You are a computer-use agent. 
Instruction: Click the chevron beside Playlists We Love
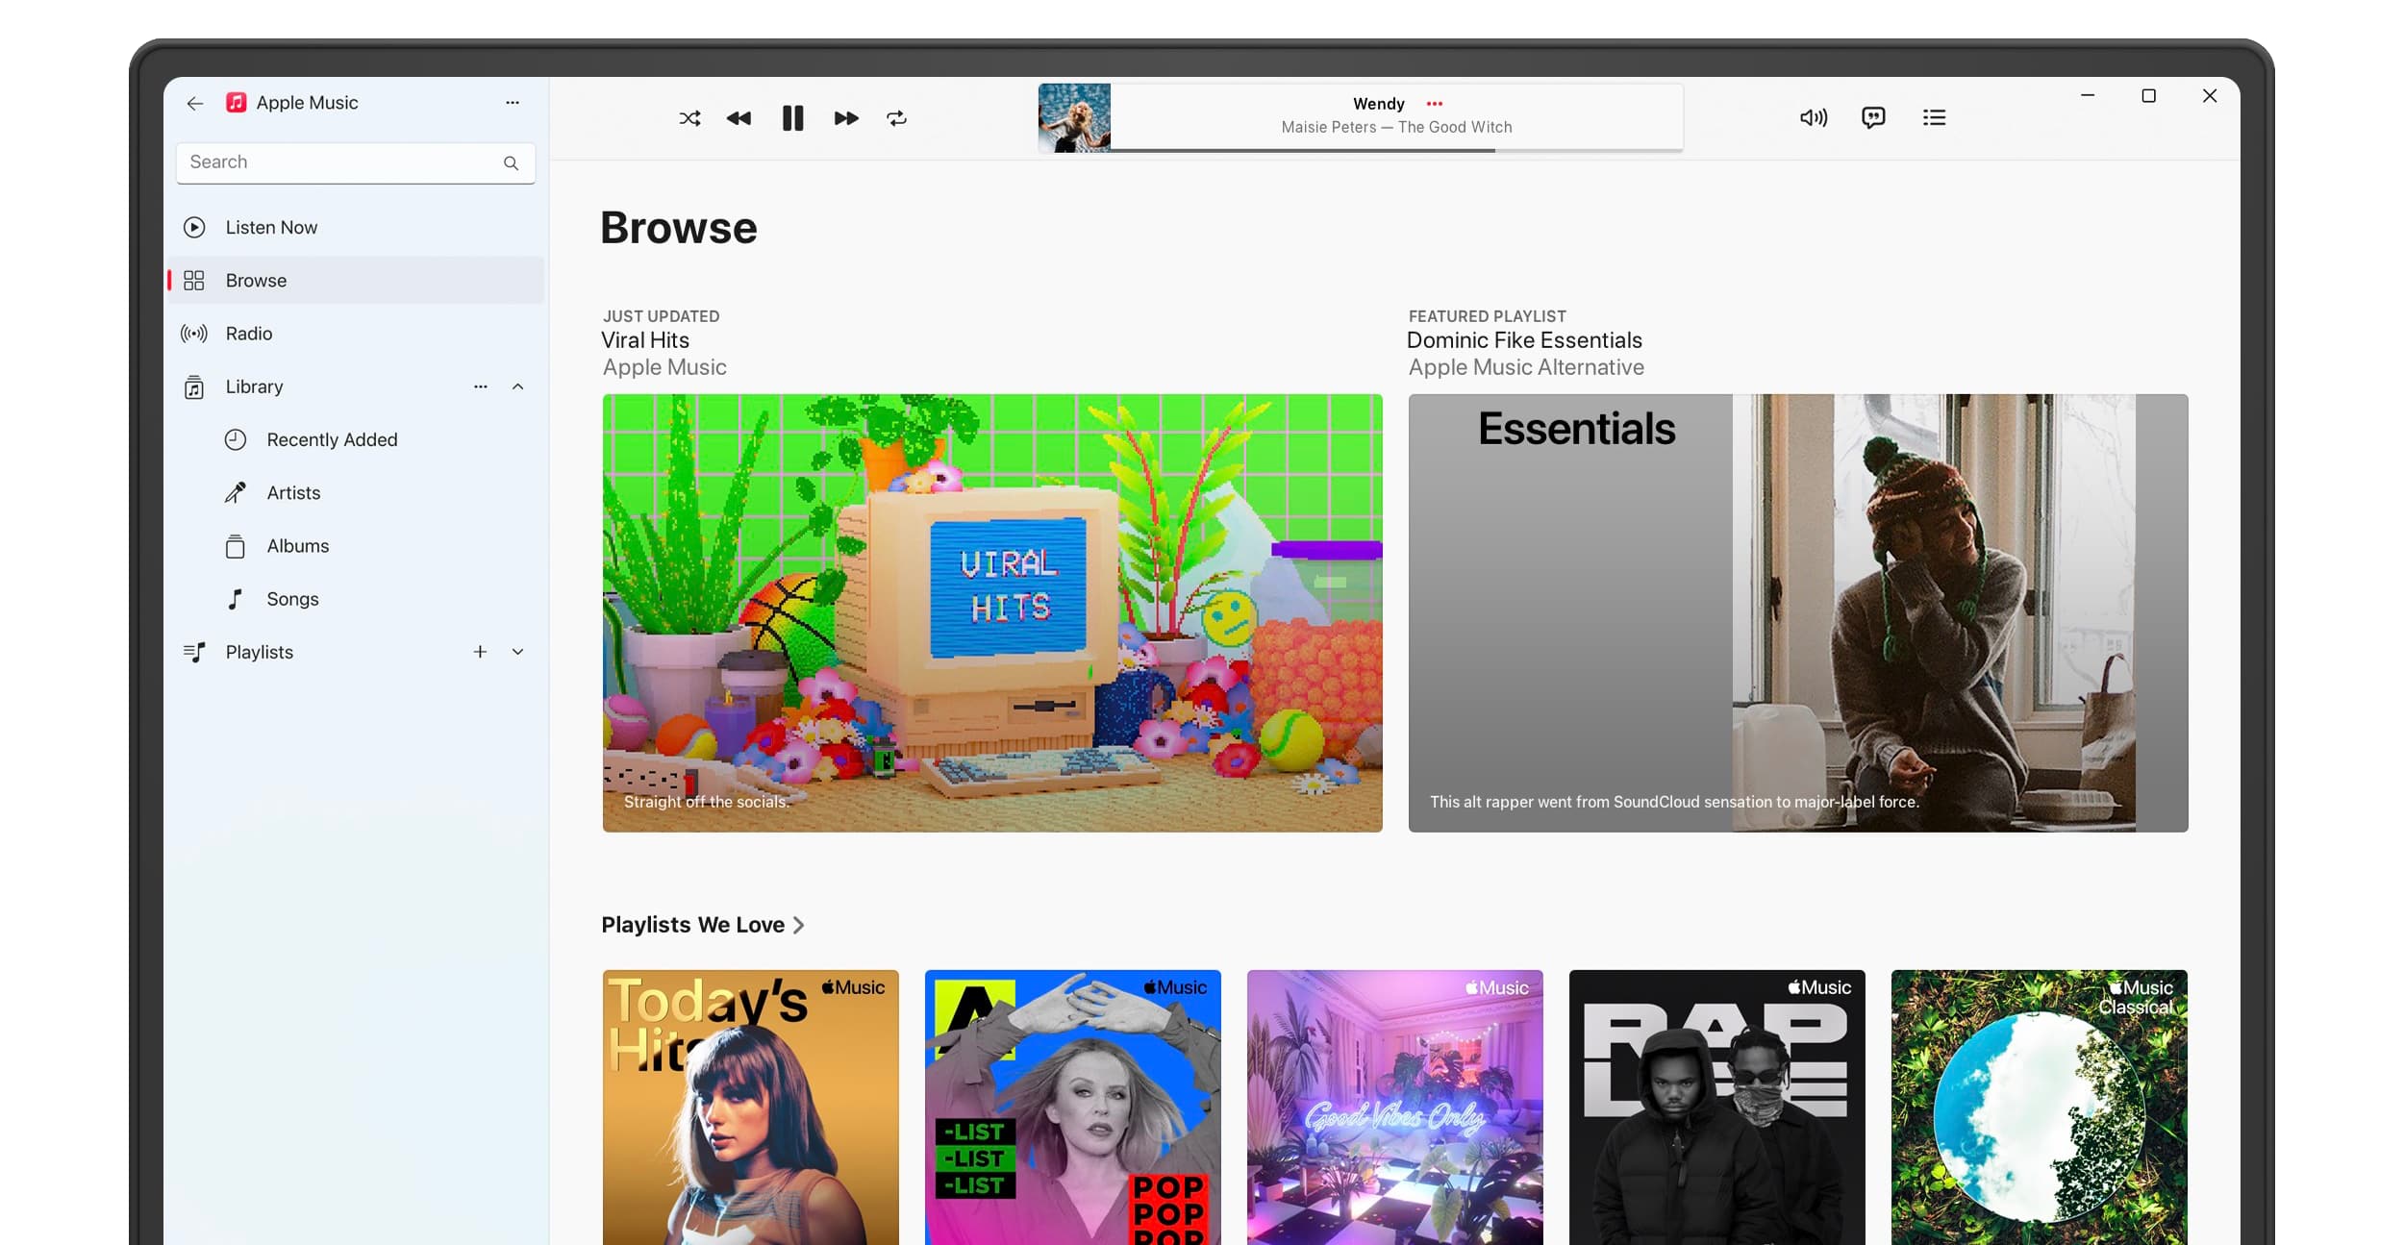click(798, 925)
